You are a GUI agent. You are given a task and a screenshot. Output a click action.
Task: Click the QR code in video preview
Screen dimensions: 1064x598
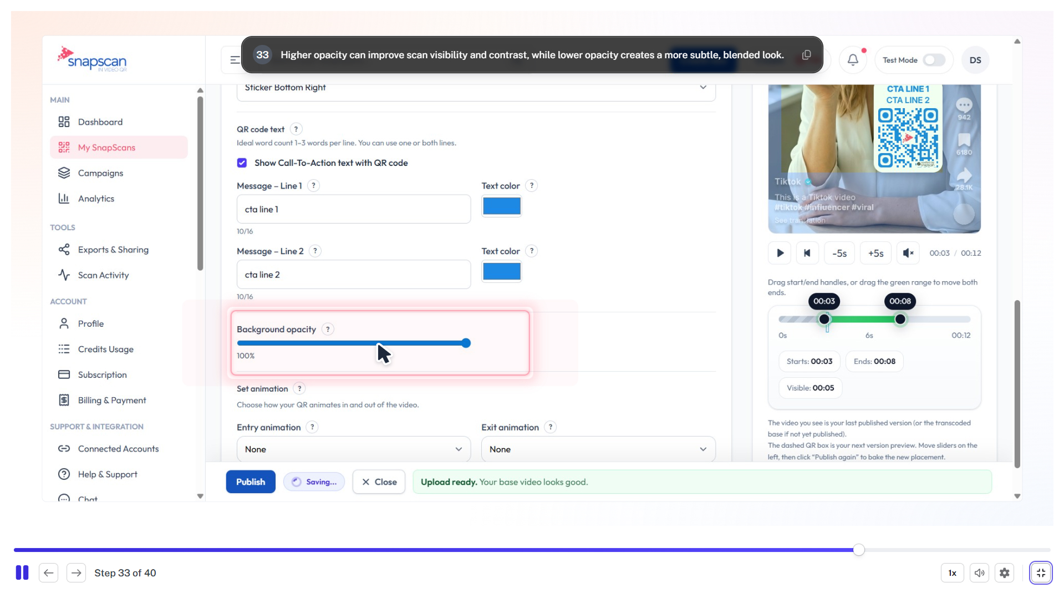click(x=908, y=138)
